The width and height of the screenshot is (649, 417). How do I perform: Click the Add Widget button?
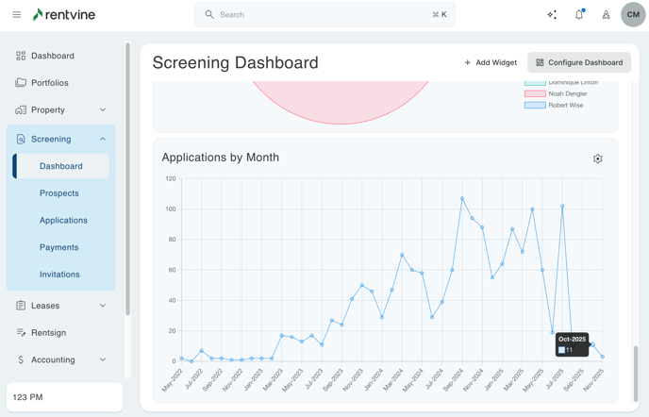click(x=491, y=63)
